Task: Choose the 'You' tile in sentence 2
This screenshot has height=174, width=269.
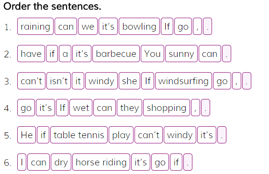Action: (x=152, y=54)
